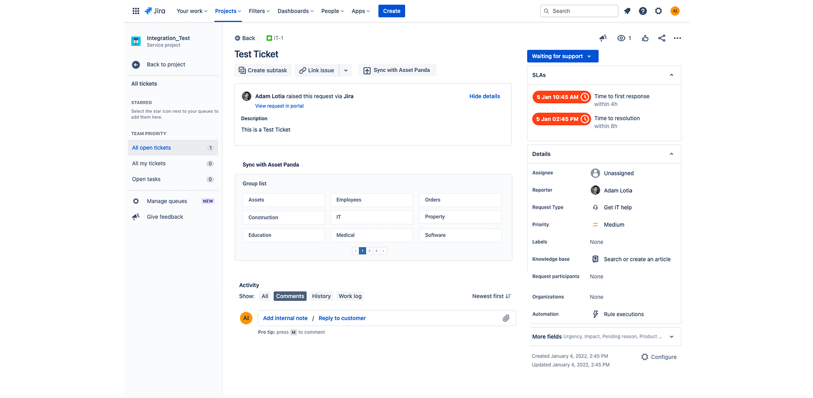Open the Link issue dropdown arrow

(346, 70)
